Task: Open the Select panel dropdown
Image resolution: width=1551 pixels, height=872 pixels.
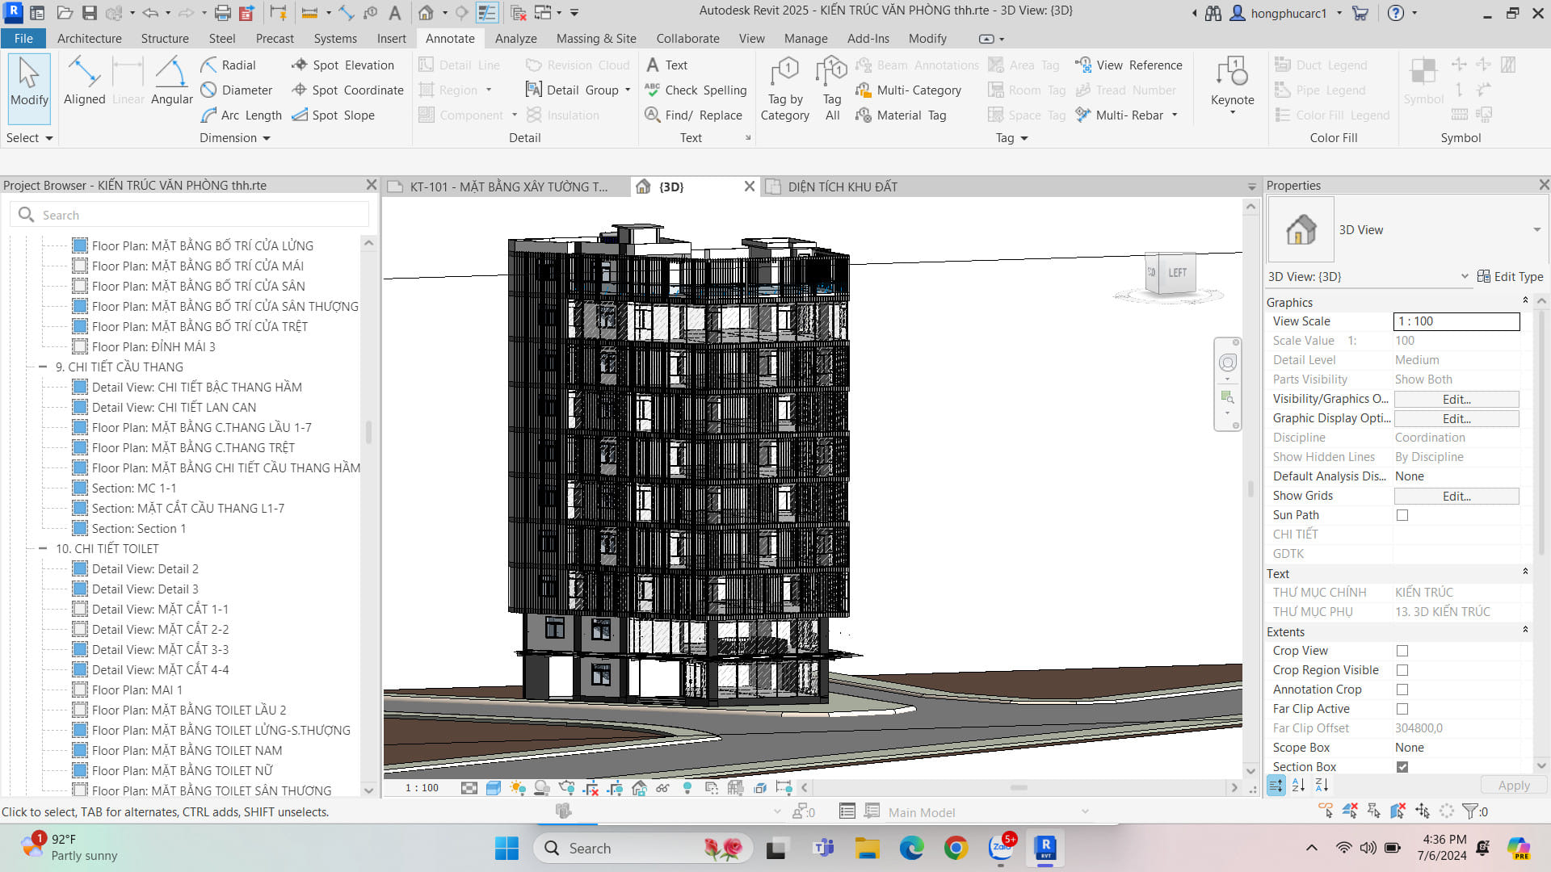Action: pos(30,138)
